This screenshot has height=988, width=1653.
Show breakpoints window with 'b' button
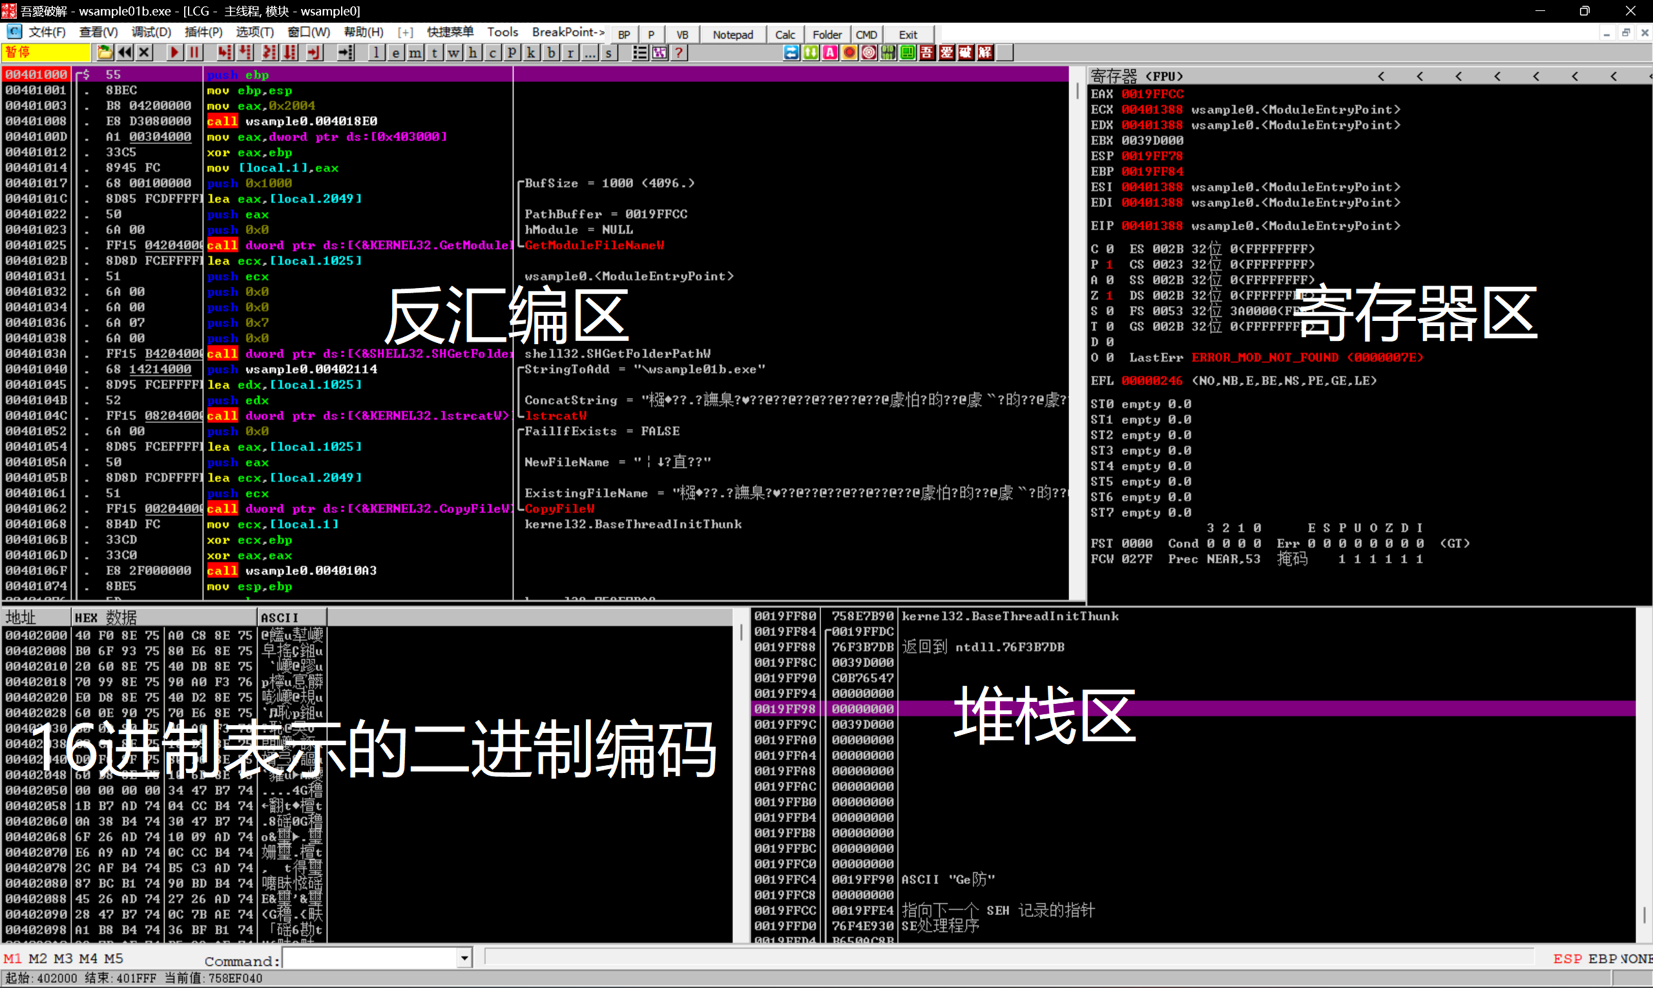click(551, 52)
